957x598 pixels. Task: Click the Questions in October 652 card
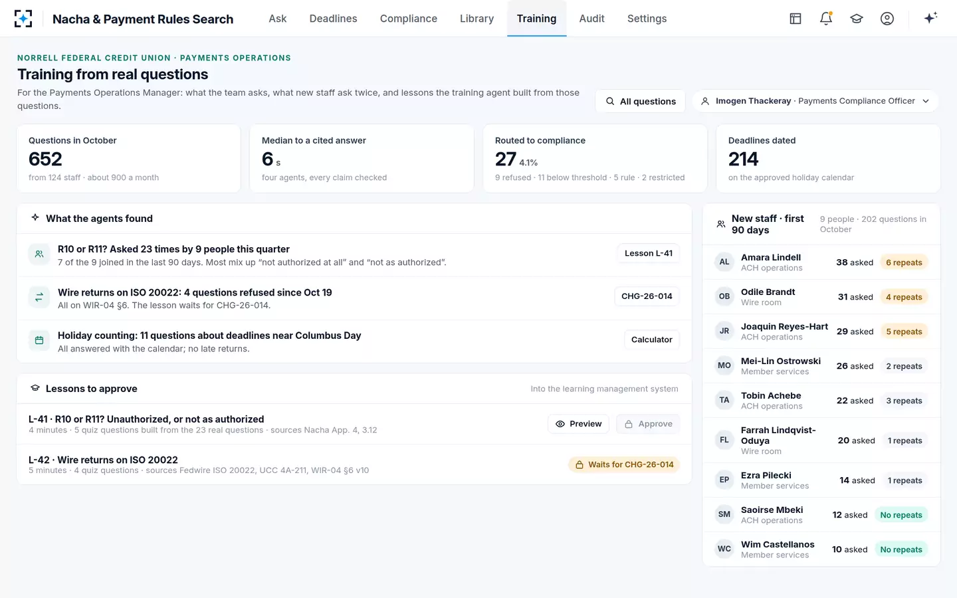pos(128,158)
